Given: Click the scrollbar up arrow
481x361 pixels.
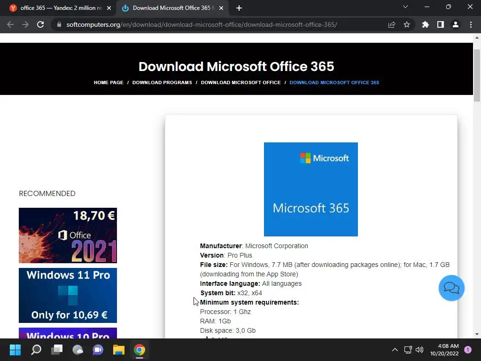Looking at the screenshot, I should (x=477, y=38).
